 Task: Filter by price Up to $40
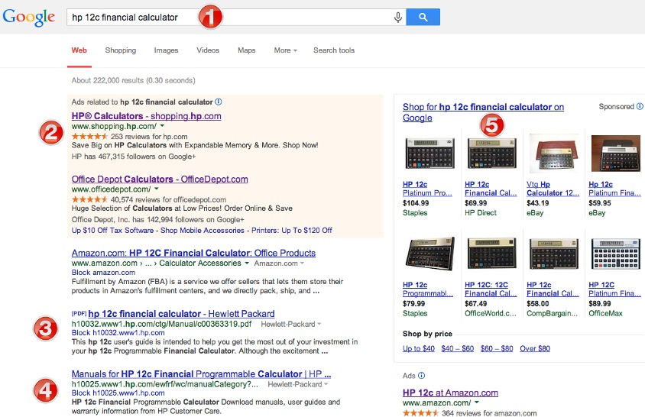click(x=418, y=348)
